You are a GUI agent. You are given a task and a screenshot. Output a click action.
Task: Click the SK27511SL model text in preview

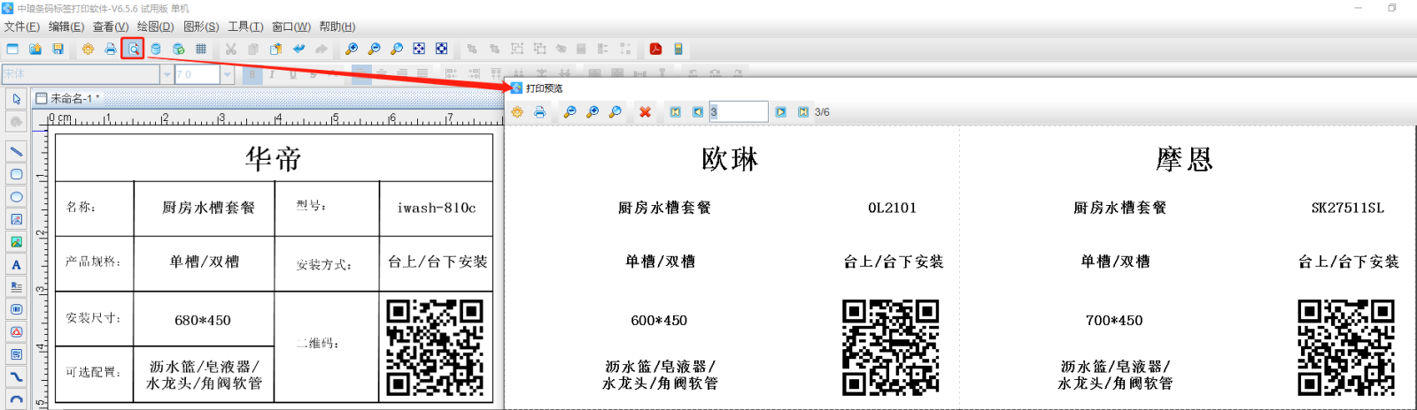[1347, 209]
